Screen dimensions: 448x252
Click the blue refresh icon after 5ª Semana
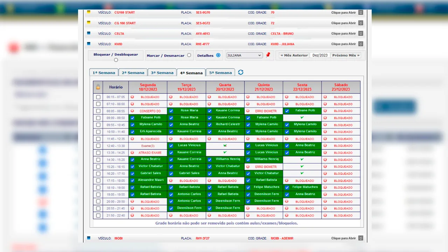241,72
